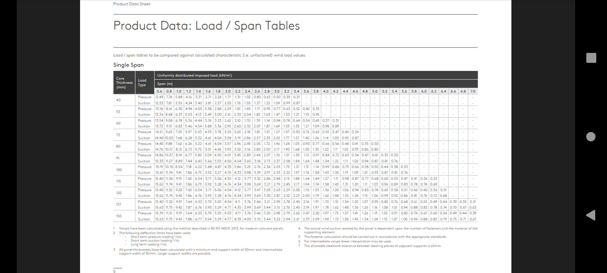Viewport: 607px width, 273px height.
Task: Tap the 150 mm core thickness label
Action: pyautogui.click(x=119, y=216)
